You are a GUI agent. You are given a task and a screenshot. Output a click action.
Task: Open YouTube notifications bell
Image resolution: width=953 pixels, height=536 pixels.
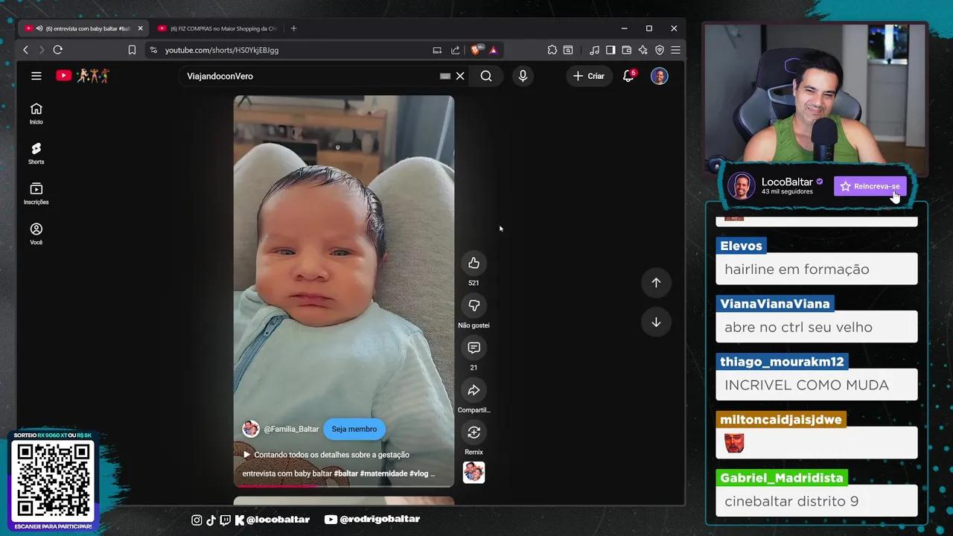point(629,76)
